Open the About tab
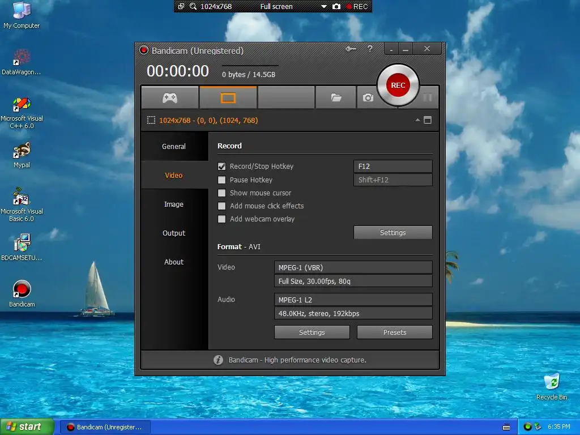The height and width of the screenshot is (435, 580). point(174,262)
